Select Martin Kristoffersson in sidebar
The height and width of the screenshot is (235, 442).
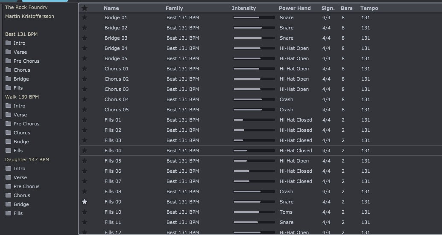[x=29, y=16]
